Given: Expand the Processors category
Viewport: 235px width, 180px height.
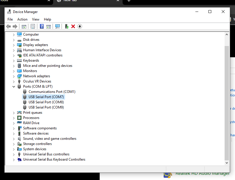Looking at the screenshot, I should pos(14,118).
